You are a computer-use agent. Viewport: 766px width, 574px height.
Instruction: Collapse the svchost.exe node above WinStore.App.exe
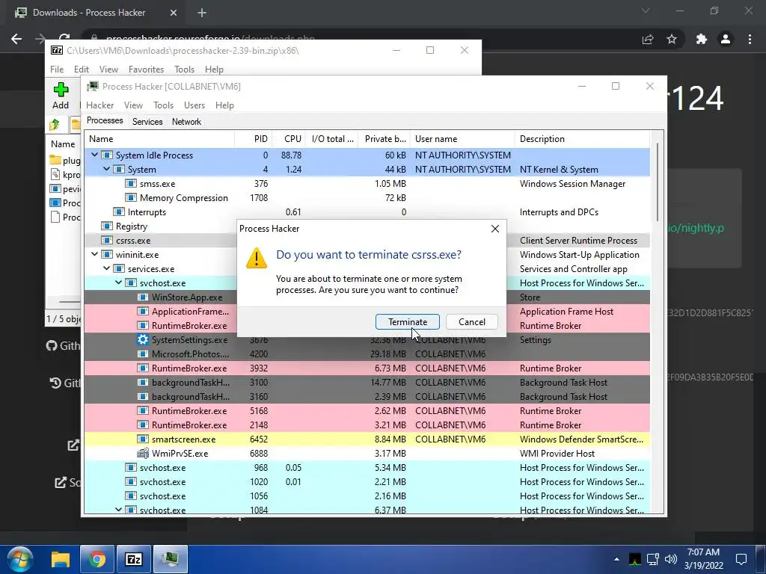tap(118, 283)
